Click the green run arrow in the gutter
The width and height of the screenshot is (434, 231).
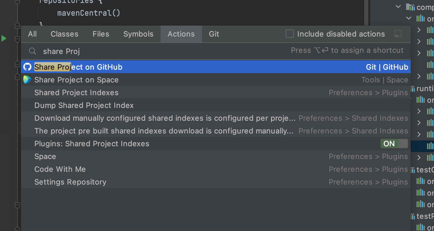click(x=4, y=38)
